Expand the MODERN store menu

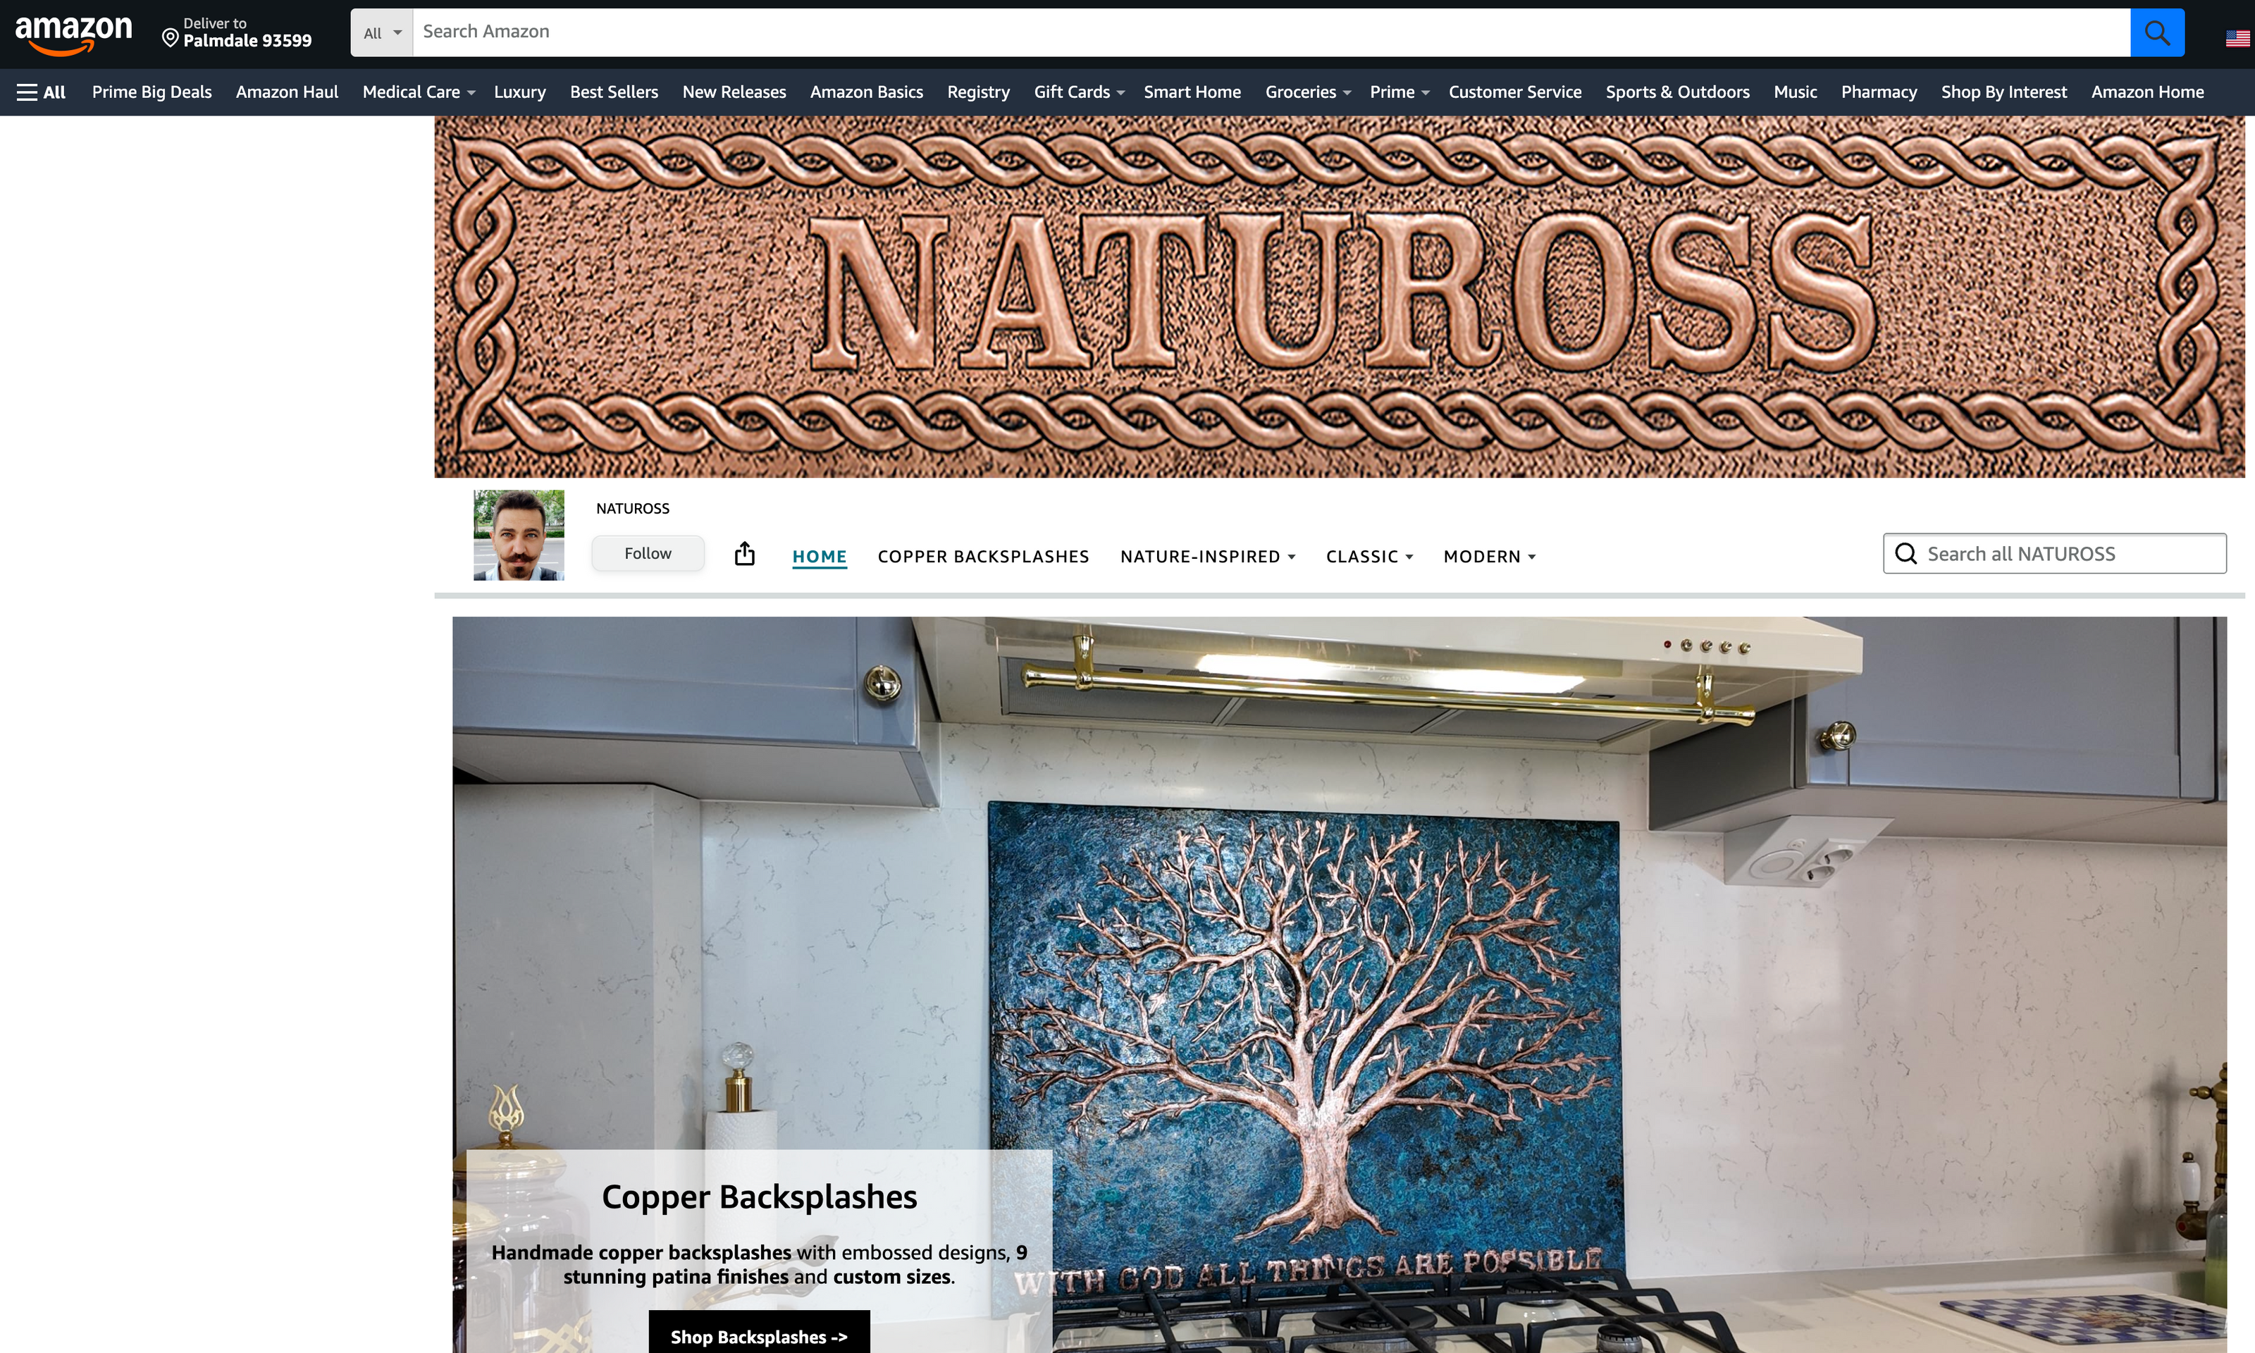click(x=1490, y=556)
